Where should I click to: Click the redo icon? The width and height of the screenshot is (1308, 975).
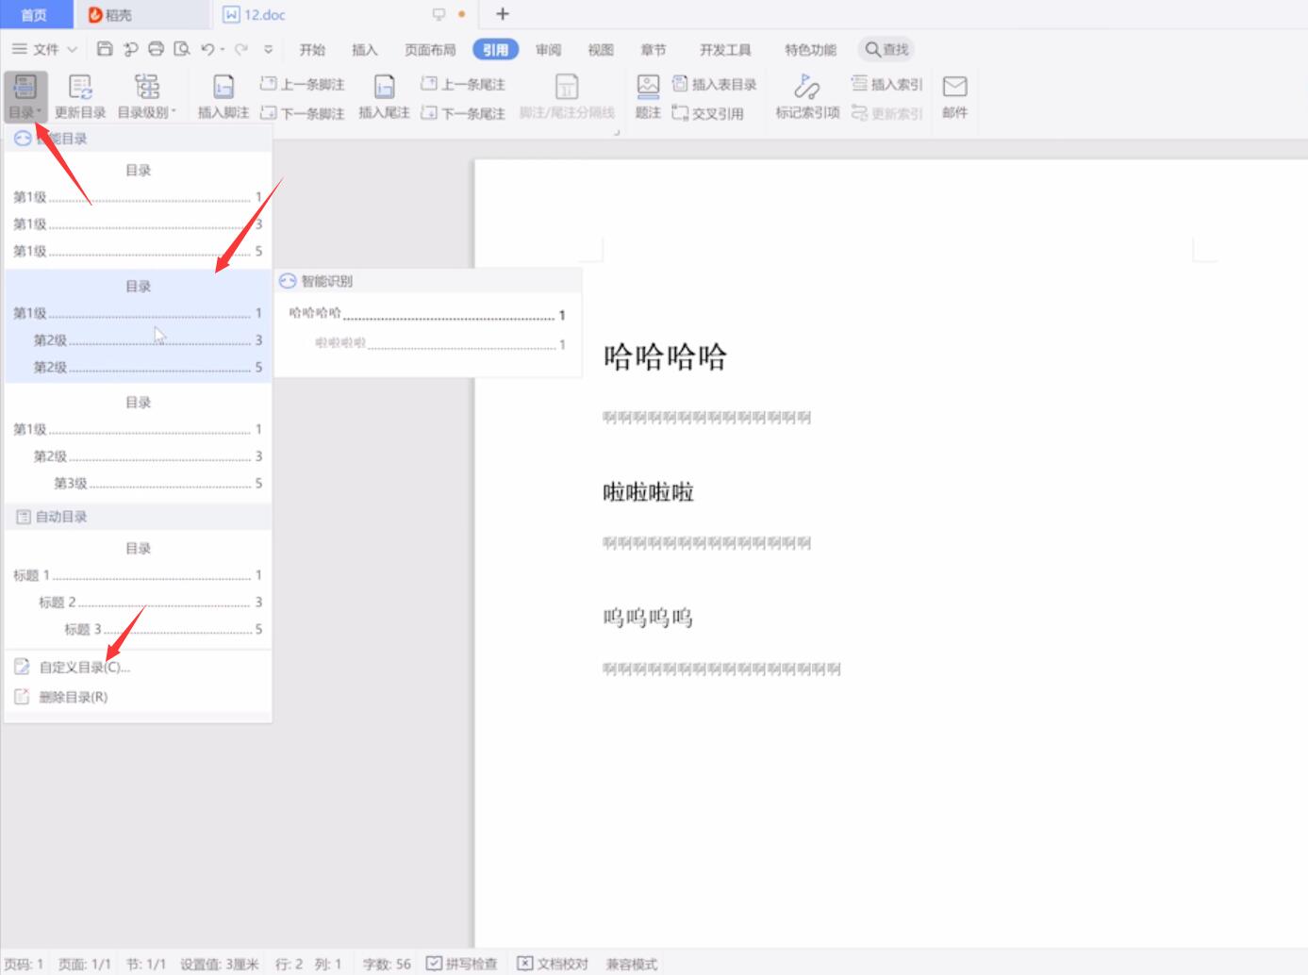point(241,49)
